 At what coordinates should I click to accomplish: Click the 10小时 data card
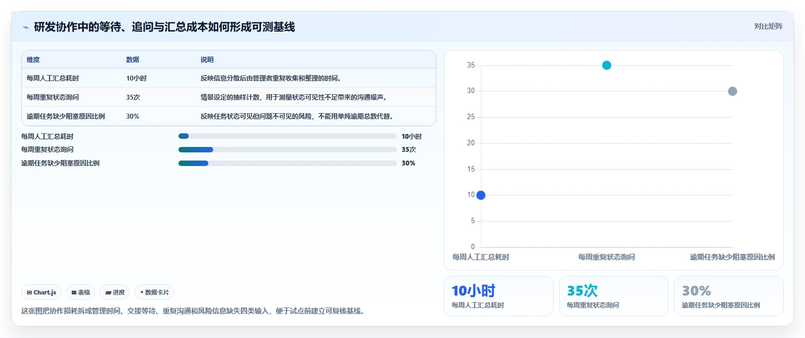pos(499,296)
